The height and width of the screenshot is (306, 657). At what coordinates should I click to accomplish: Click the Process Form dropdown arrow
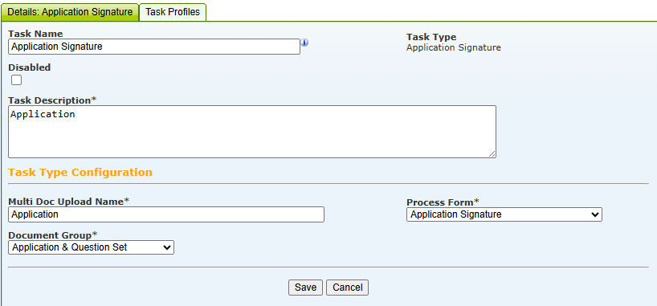[x=595, y=214]
